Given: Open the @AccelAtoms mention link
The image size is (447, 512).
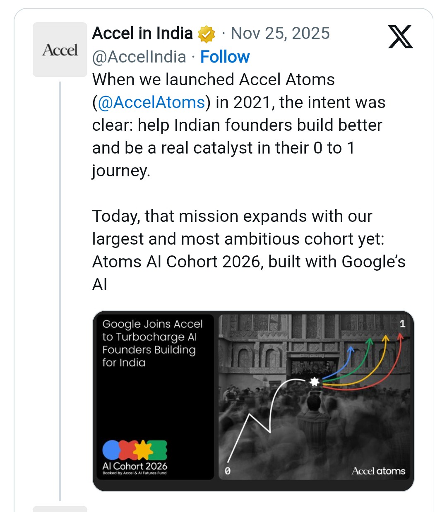Looking at the screenshot, I should (151, 102).
